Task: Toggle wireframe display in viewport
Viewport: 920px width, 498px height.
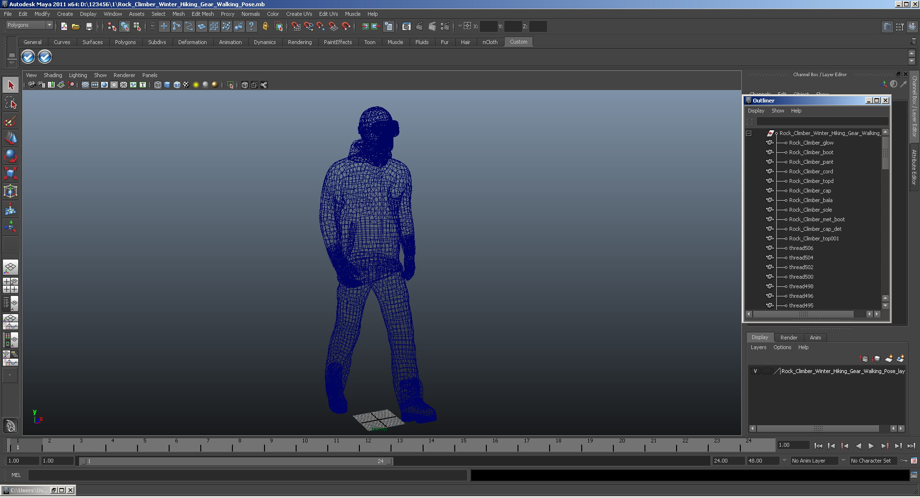Action: tap(158, 85)
